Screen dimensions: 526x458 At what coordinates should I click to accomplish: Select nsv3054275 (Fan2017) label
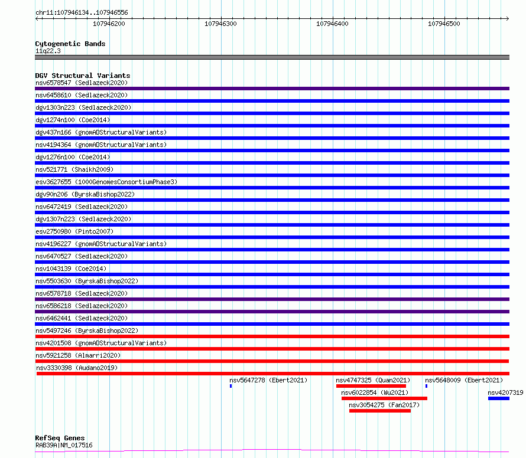384,405
